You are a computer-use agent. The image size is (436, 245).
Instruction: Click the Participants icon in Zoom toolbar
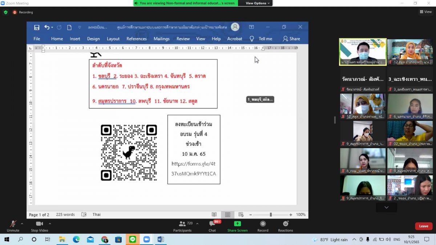(182, 224)
